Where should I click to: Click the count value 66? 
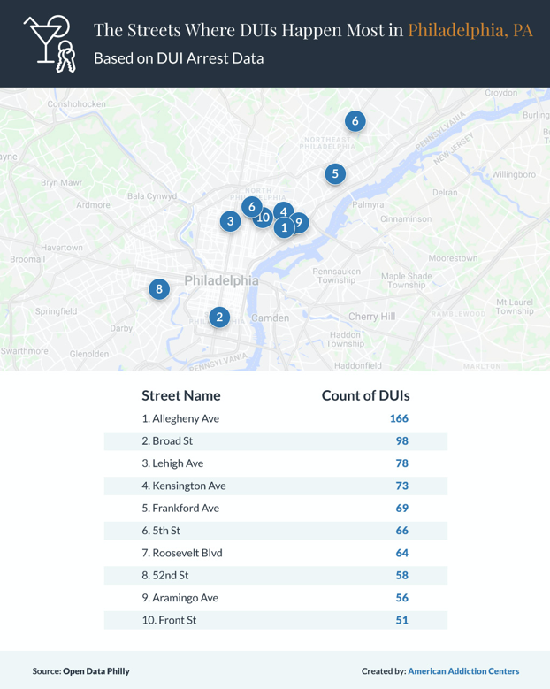(402, 531)
